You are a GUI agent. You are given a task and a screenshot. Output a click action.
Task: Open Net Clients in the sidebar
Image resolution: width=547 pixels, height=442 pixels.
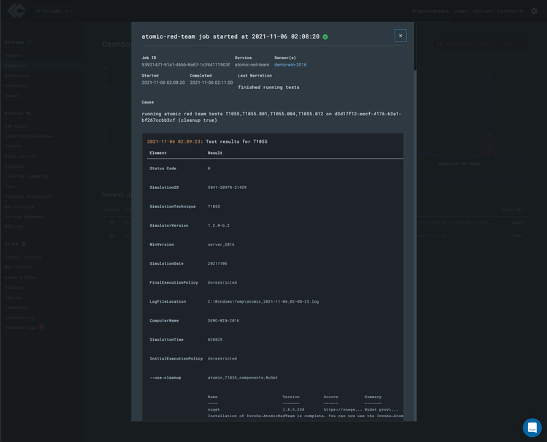pyautogui.click(x=18, y=267)
